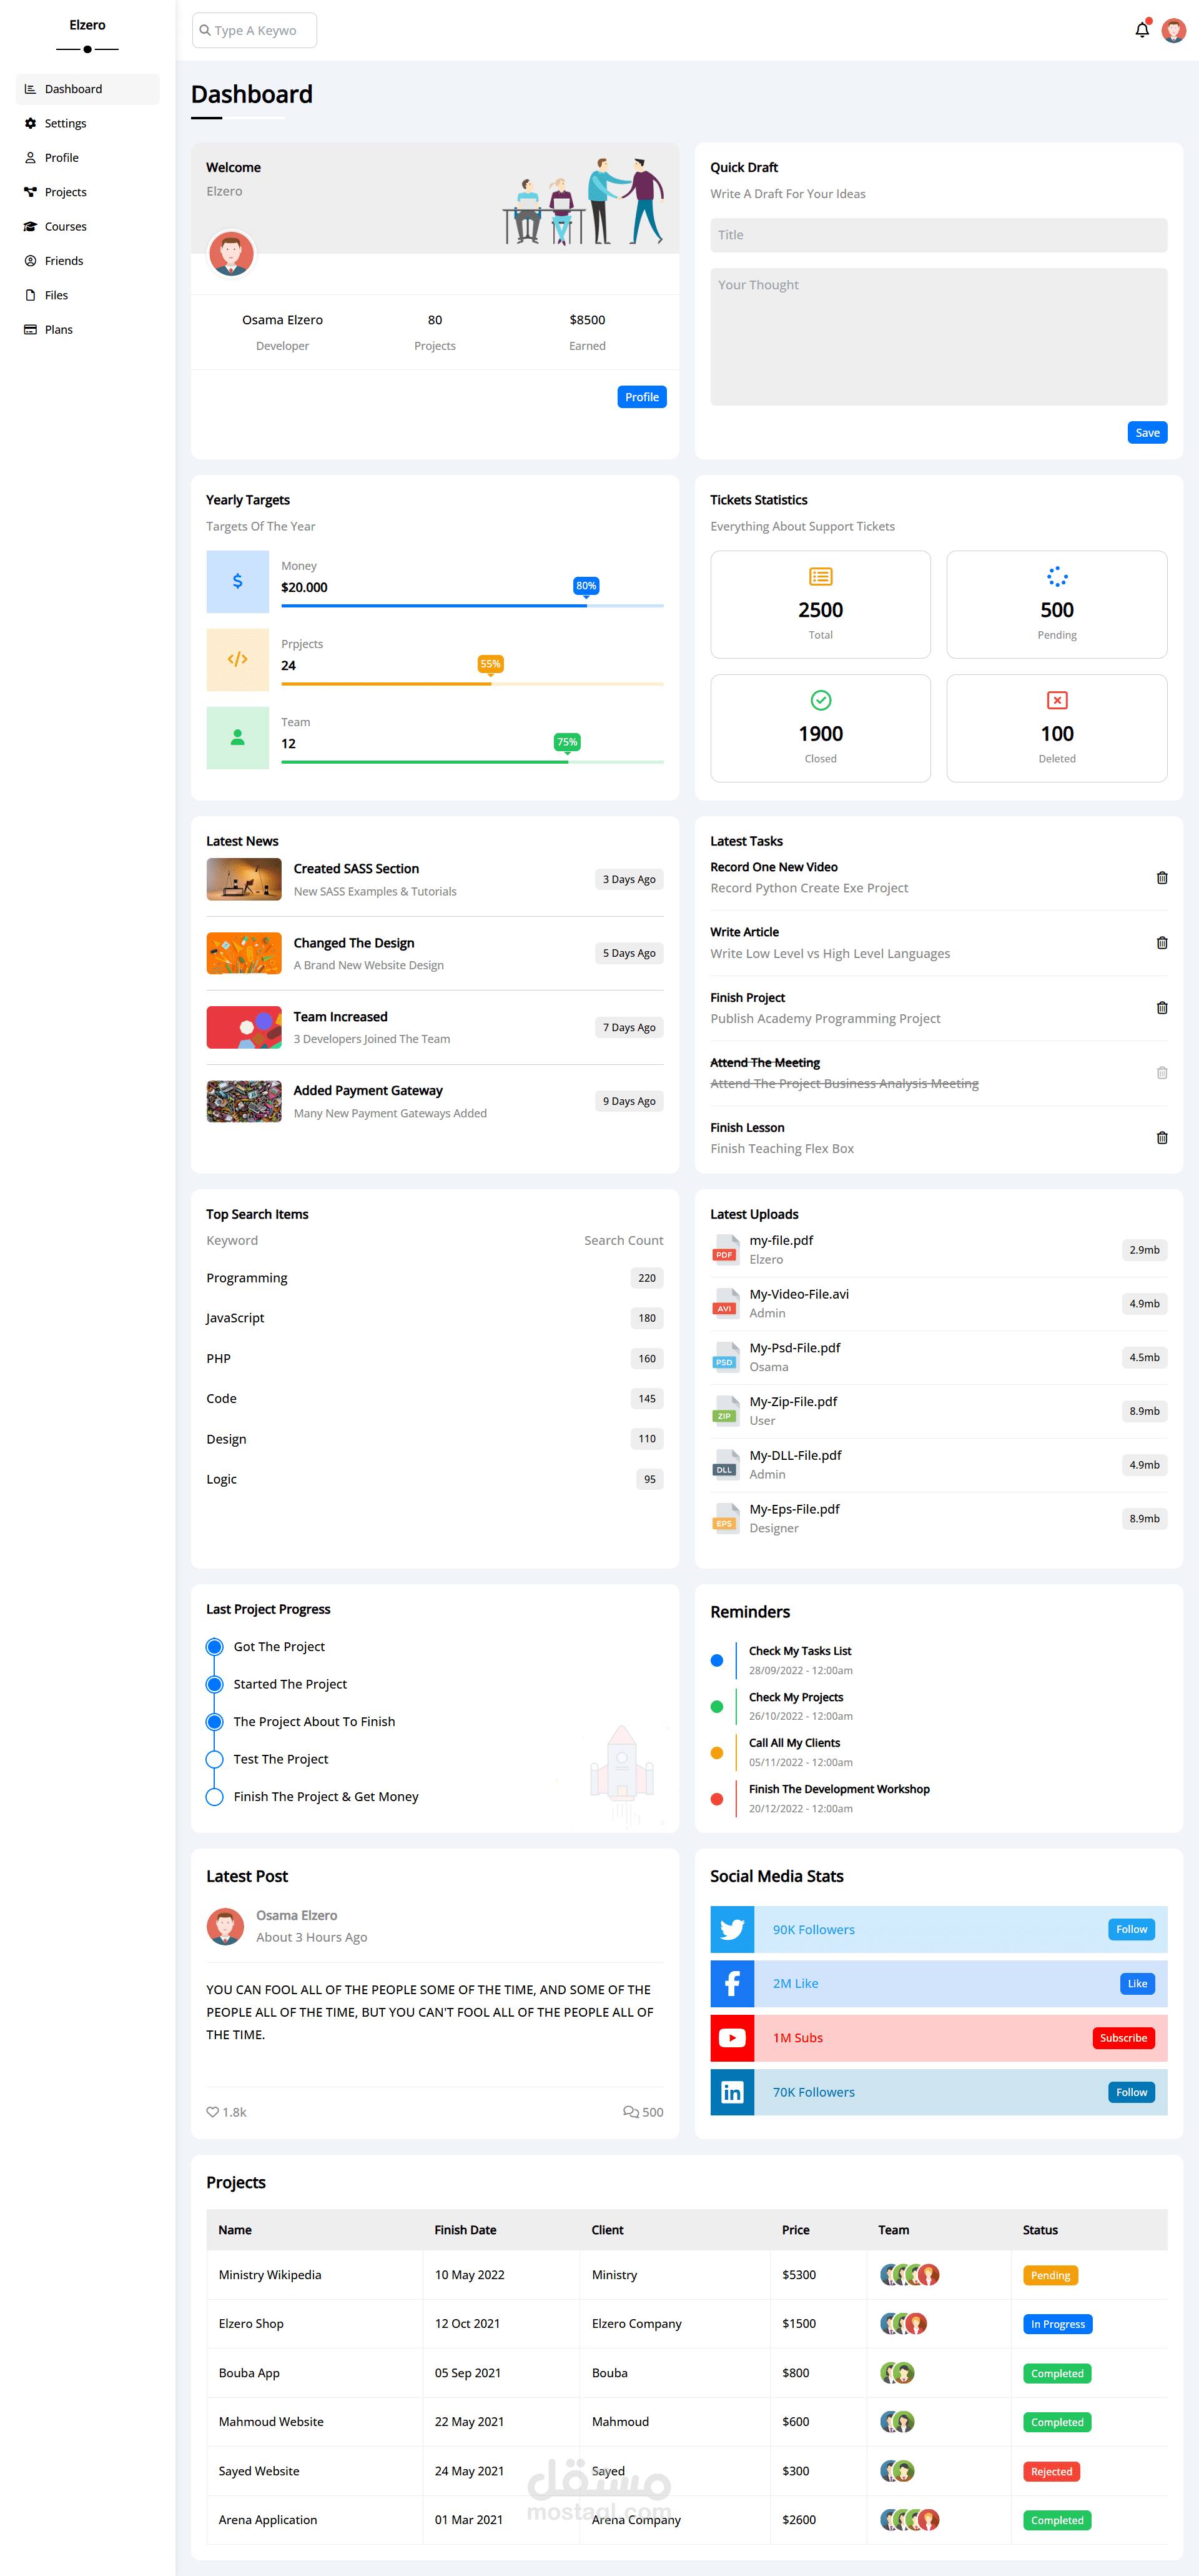Screen dimensions: 1199x2576
Task: Delete the Finish Lesson task
Action: tap(1162, 1138)
